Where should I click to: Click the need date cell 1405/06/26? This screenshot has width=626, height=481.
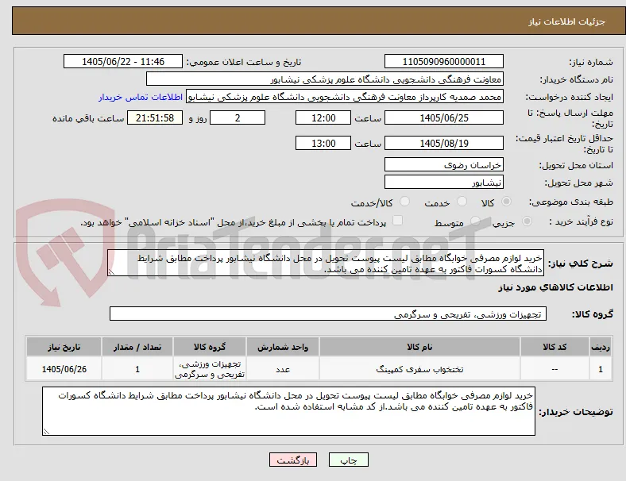[64, 369]
